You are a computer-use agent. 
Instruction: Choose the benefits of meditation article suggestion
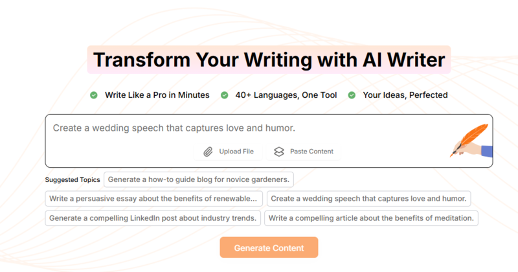(x=372, y=218)
